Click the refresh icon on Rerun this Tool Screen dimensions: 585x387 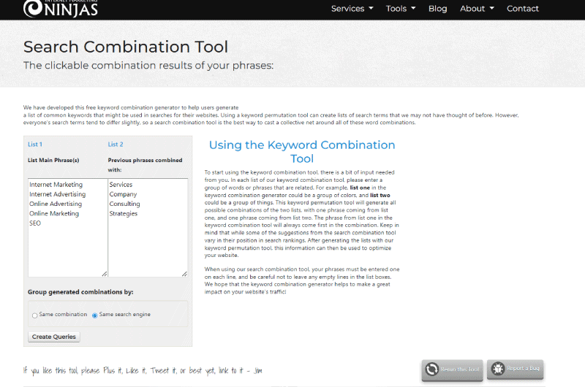click(x=431, y=369)
